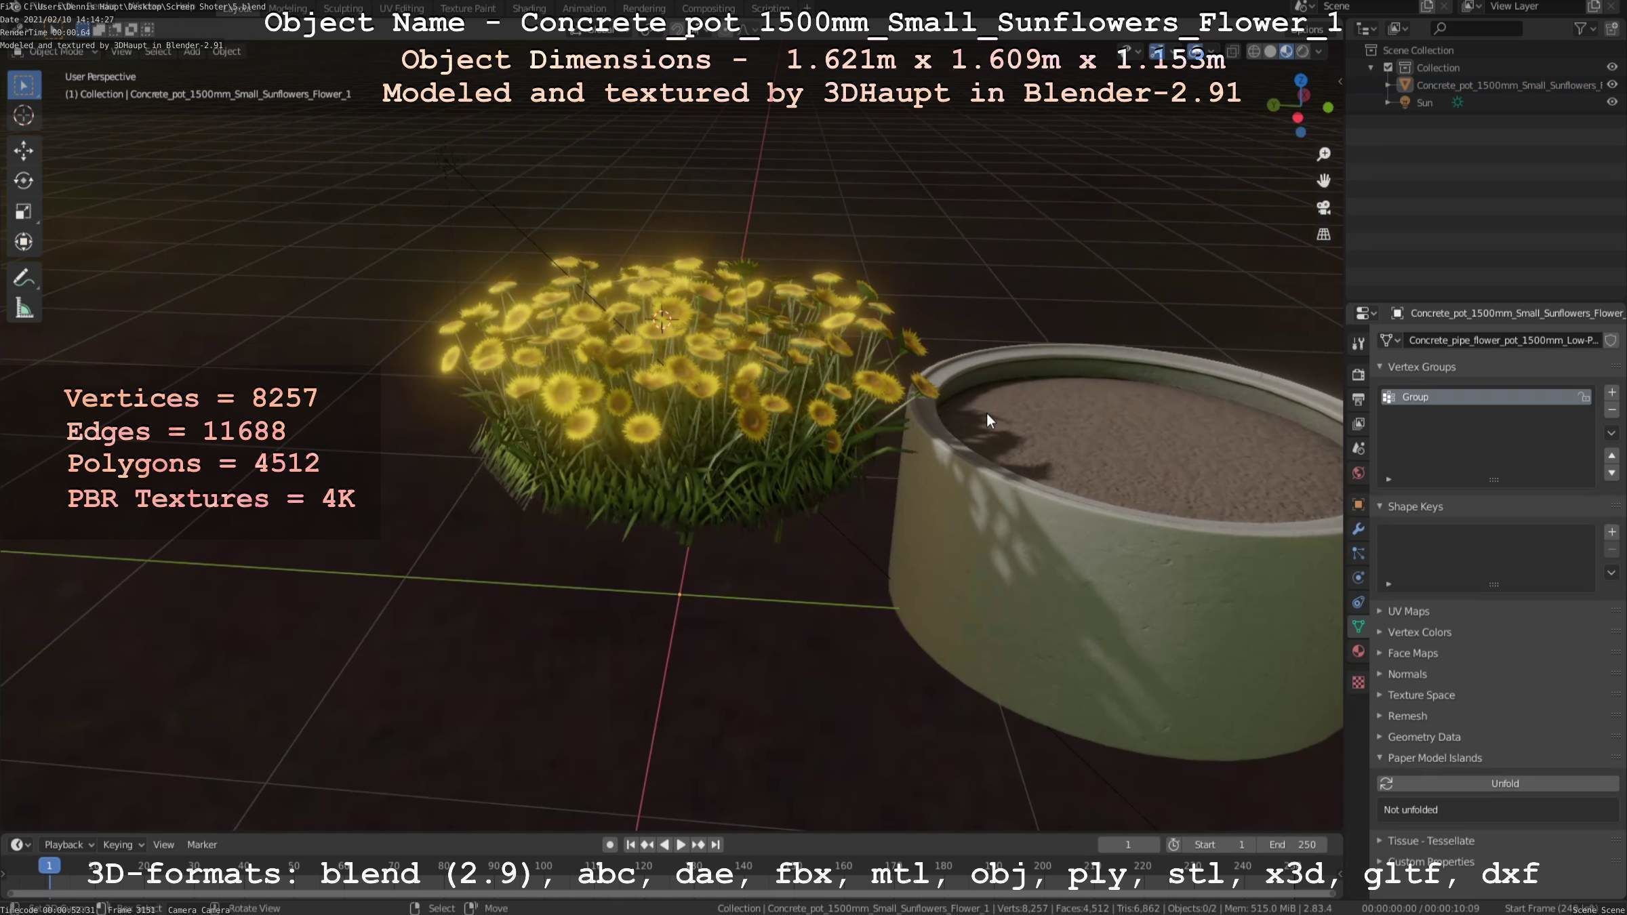
Task: Play the animation forward
Action: click(x=681, y=845)
